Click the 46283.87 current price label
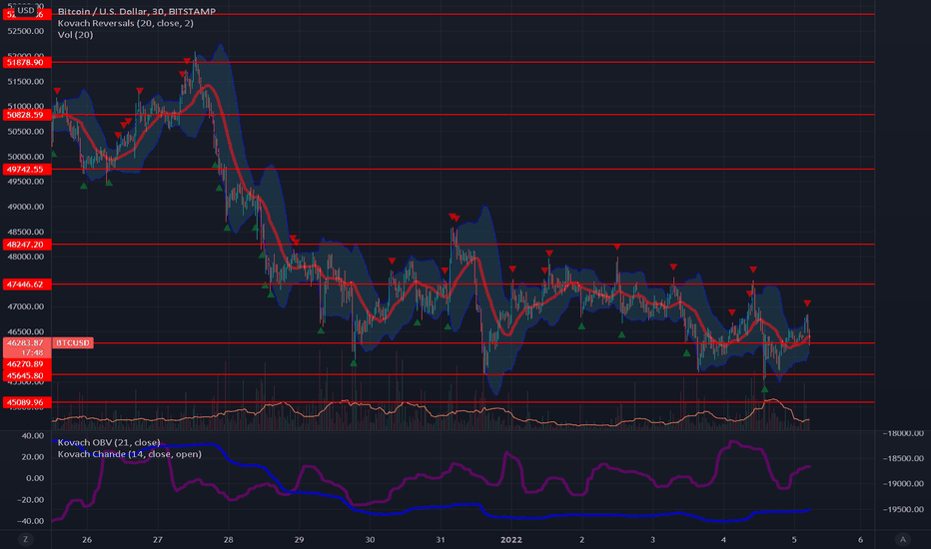 point(27,342)
